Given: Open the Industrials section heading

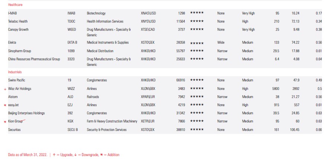Looking at the screenshot, I should [x=15, y=72].
